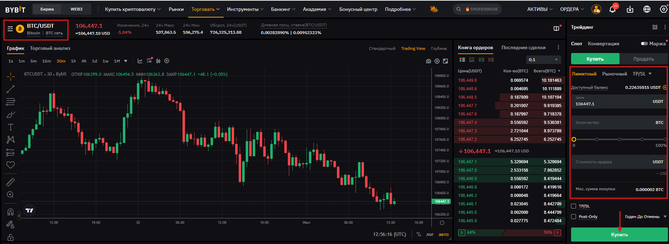Select the text annotation tool
Image resolution: width=669 pixels, height=244 pixels.
pyautogui.click(x=11, y=127)
